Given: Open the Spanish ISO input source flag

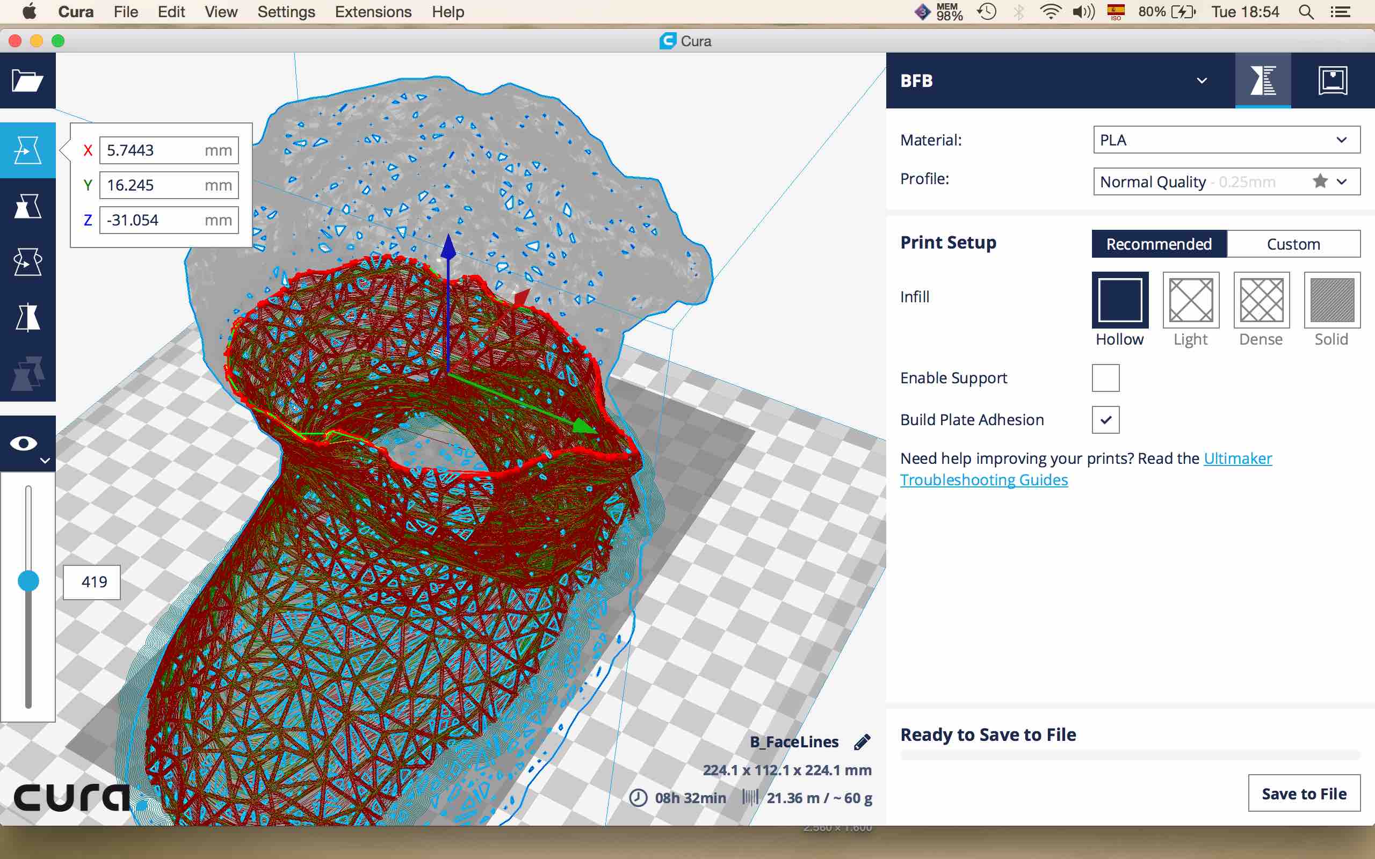Looking at the screenshot, I should [1116, 12].
